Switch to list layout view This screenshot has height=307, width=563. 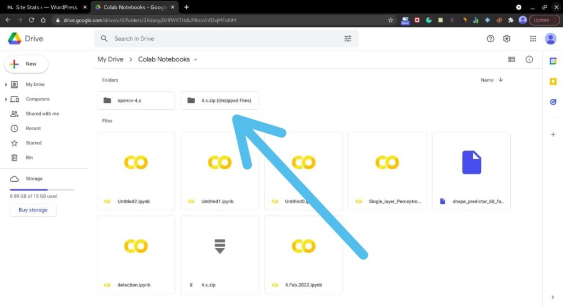coord(512,59)
